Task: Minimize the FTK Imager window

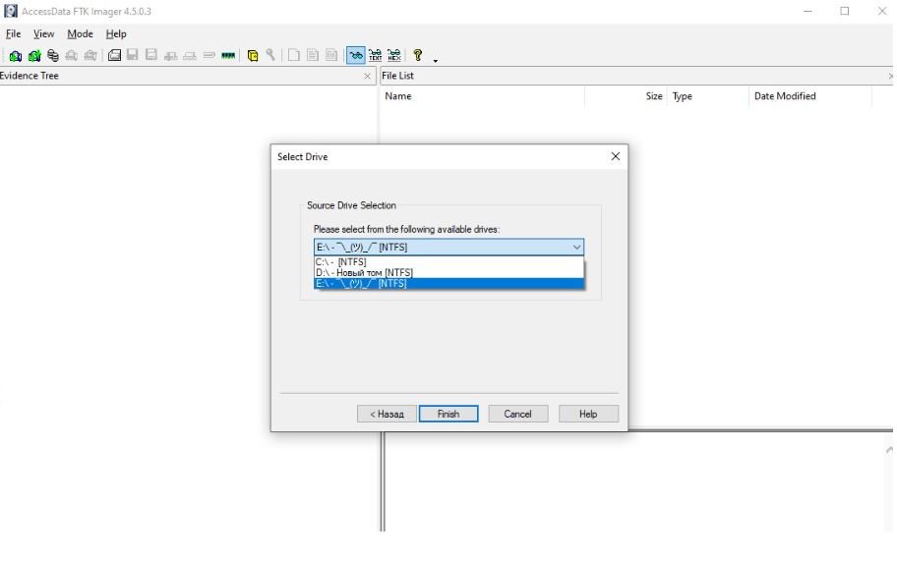Action: pos(807,11)
